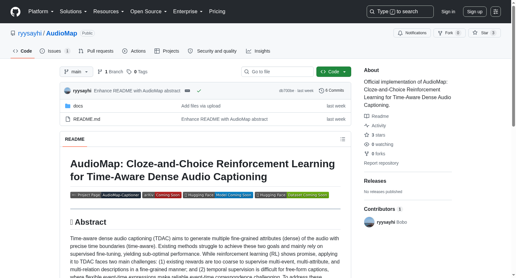
Task: Open the ryysayhi contributor avatar
Action: 369,222
